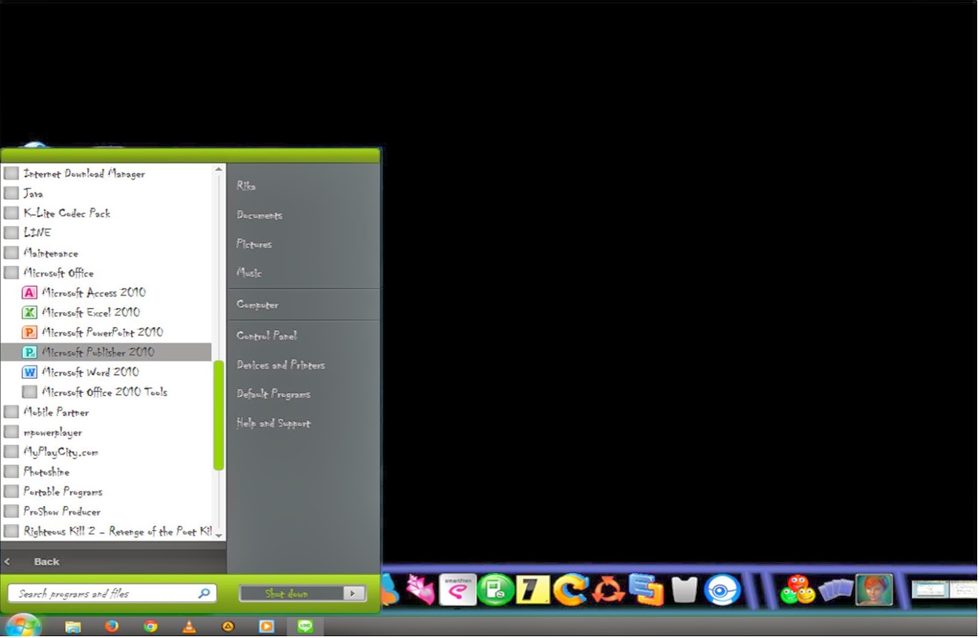The image size is (979, 638).
Task: Click the programs list scroll down arrow
Action: pyautogui.click(x=218, y=535)
